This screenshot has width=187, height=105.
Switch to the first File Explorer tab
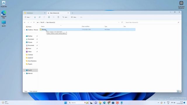34,13
